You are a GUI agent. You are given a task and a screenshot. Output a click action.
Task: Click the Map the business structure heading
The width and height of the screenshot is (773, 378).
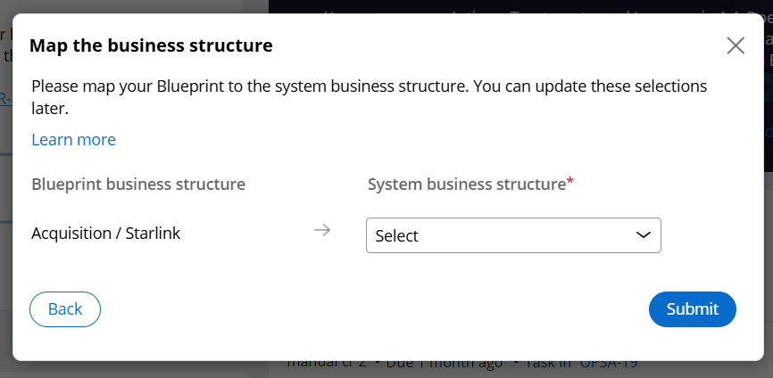pyautogui.click(x=151, y=45)
